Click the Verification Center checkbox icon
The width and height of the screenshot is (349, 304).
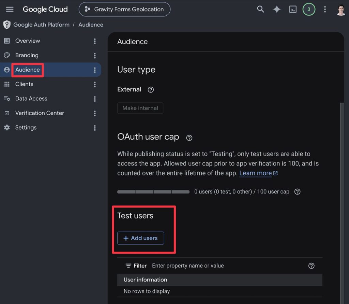click(x=7, y=113)
